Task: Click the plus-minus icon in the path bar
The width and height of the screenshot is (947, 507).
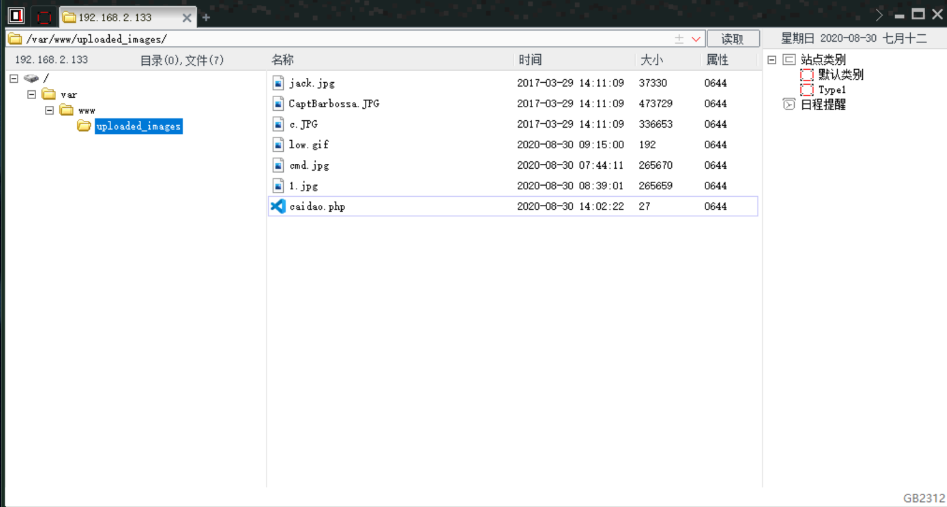Action: 679,39
